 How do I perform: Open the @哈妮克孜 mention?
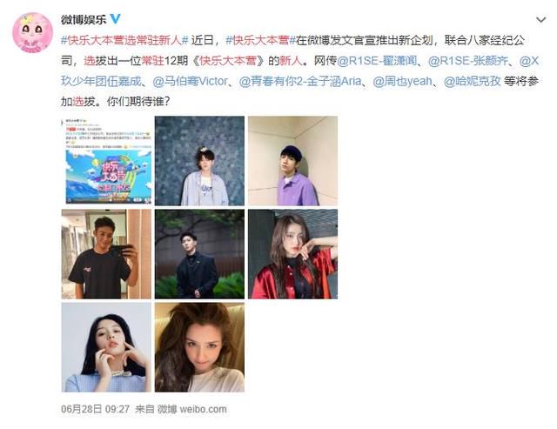click(473, 81)
